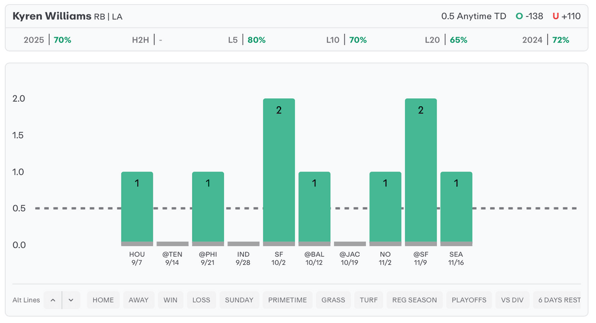Open the 2024 72% season stat
The height and width of the screenshot is (323, 596).
545,40
